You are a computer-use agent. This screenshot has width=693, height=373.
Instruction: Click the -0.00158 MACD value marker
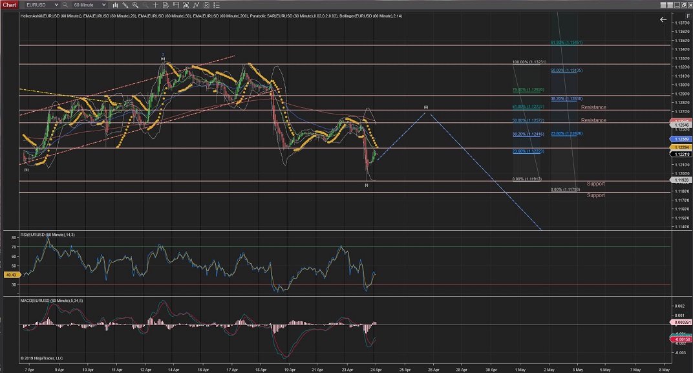[681, 339]
